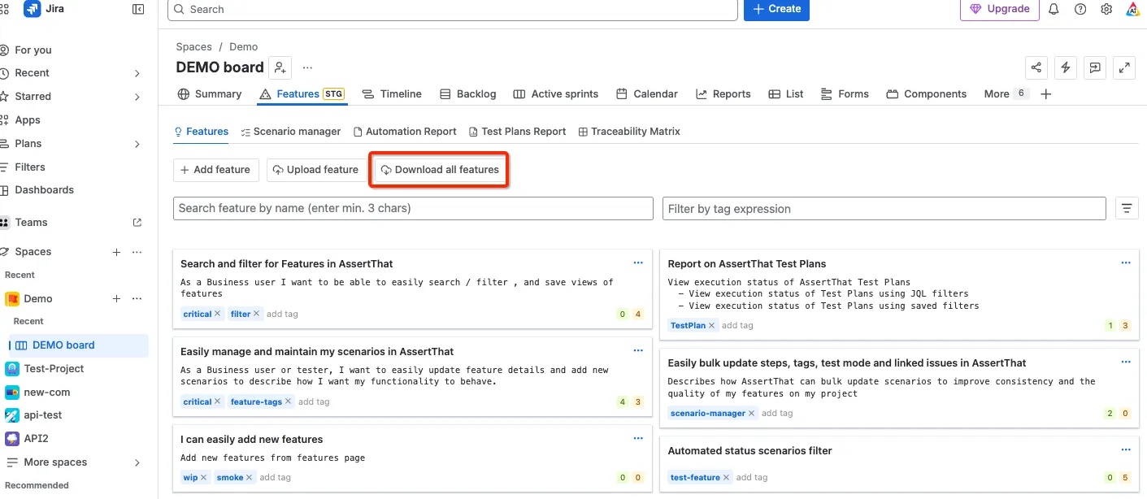Open the notifications bell

[1054, 9]
